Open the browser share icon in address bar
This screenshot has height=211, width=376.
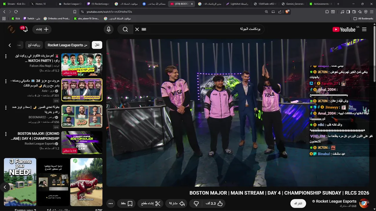[280, 12]
